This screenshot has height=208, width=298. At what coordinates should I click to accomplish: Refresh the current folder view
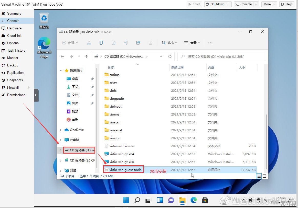[169, 56]
